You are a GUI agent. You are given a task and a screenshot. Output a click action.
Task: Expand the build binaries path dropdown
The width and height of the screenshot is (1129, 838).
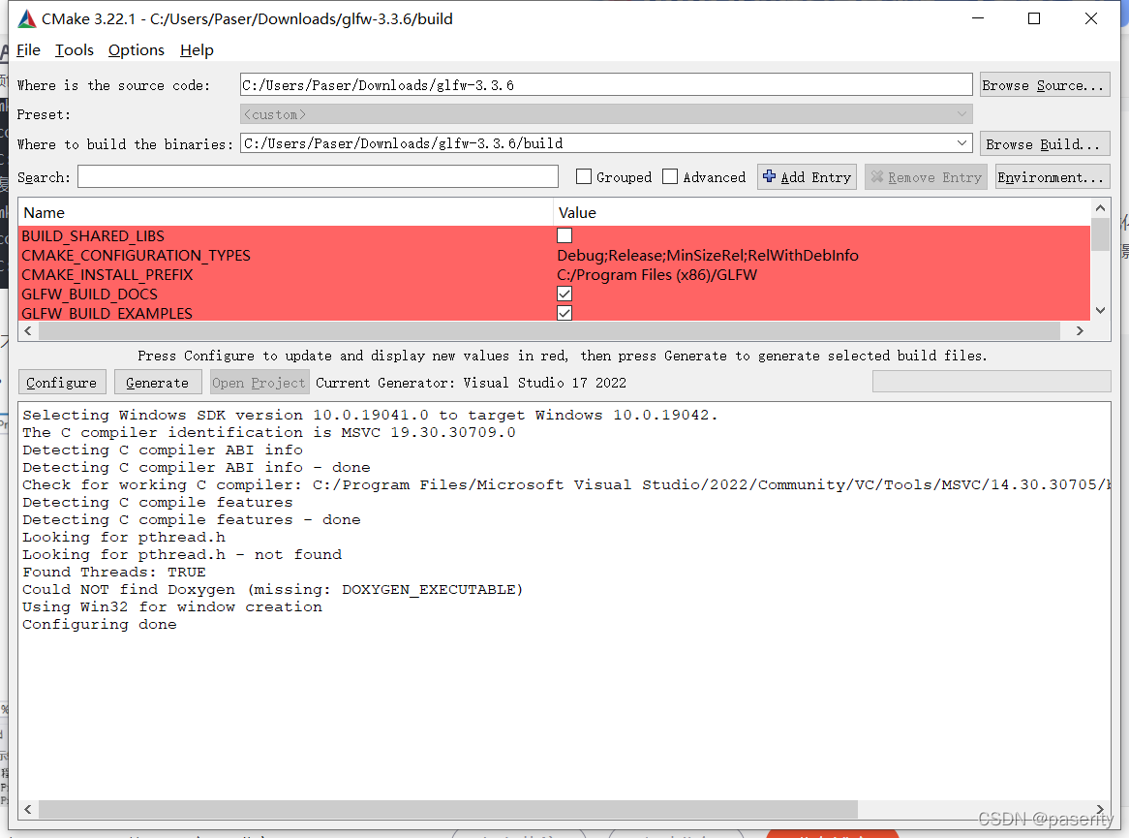[x=961, y=143]
